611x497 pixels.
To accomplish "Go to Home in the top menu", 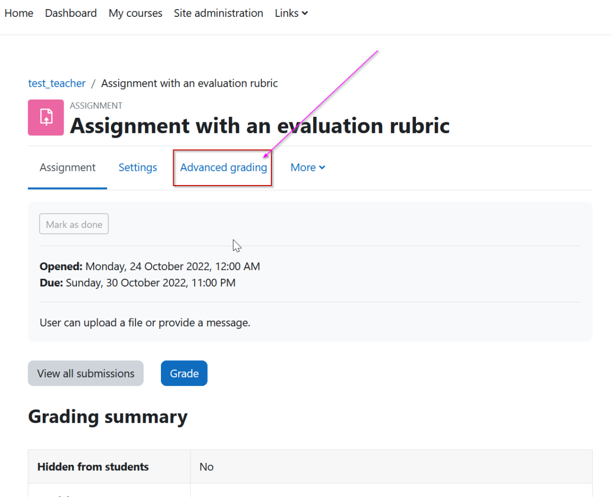I will pyautogui.click(x=18, y=13).
